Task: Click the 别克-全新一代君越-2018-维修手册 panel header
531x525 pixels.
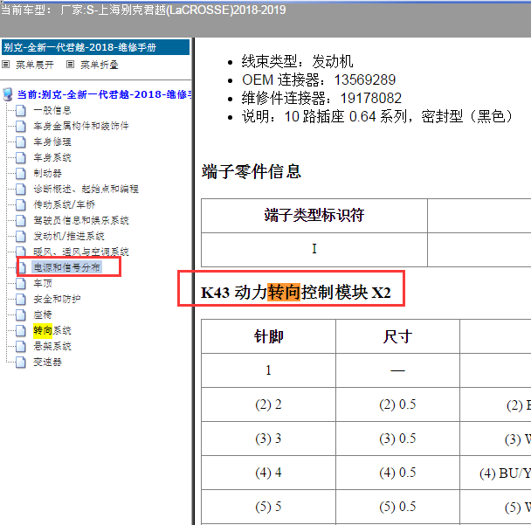Action: 95,47
